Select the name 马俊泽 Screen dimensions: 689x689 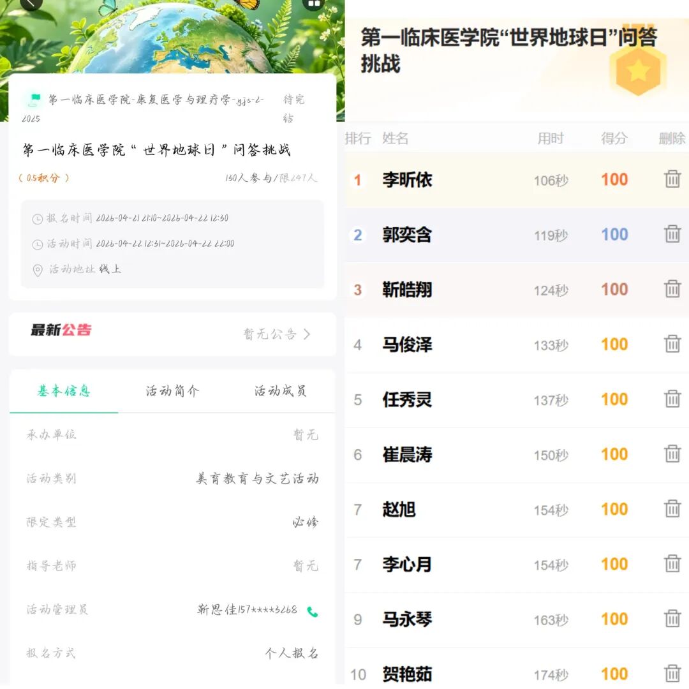tap(407, 344)
